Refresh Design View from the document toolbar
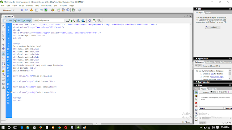This screenshot has width=232, height=130. (x=90, y=21)
